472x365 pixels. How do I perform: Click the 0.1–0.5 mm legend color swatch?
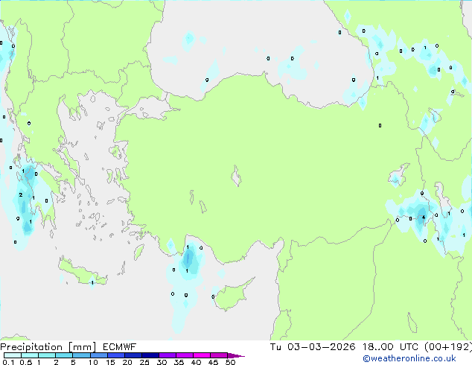pos(13,355)
